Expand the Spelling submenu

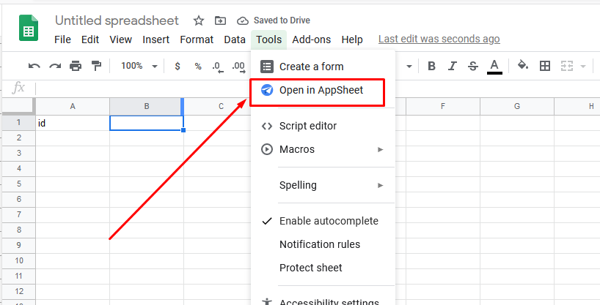pos(323,185)
